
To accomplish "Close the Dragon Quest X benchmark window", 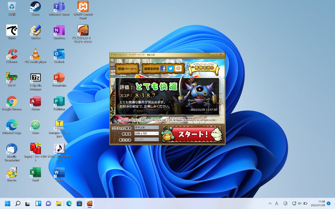I will 221,55.
